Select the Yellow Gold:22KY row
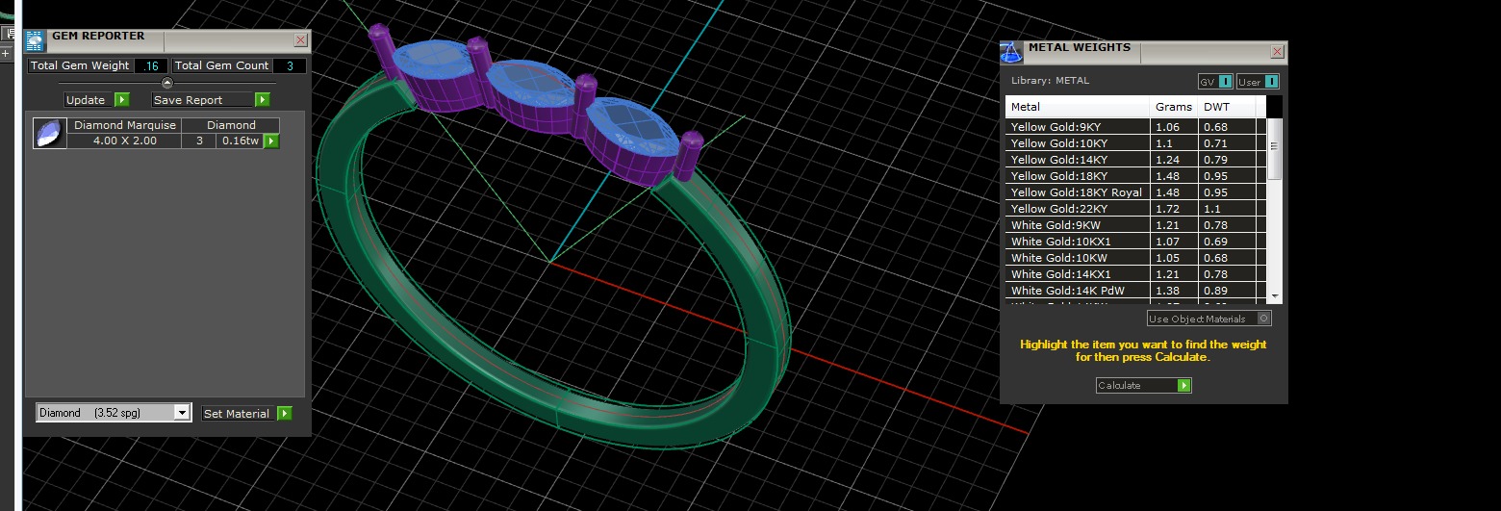 (1136, 209)
